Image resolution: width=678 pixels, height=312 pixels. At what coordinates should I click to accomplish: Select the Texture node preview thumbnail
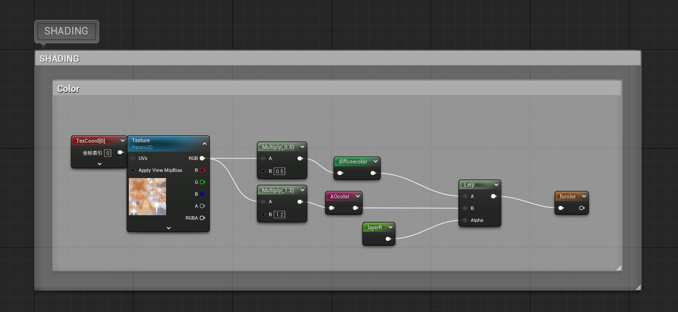tap(147, 196)
